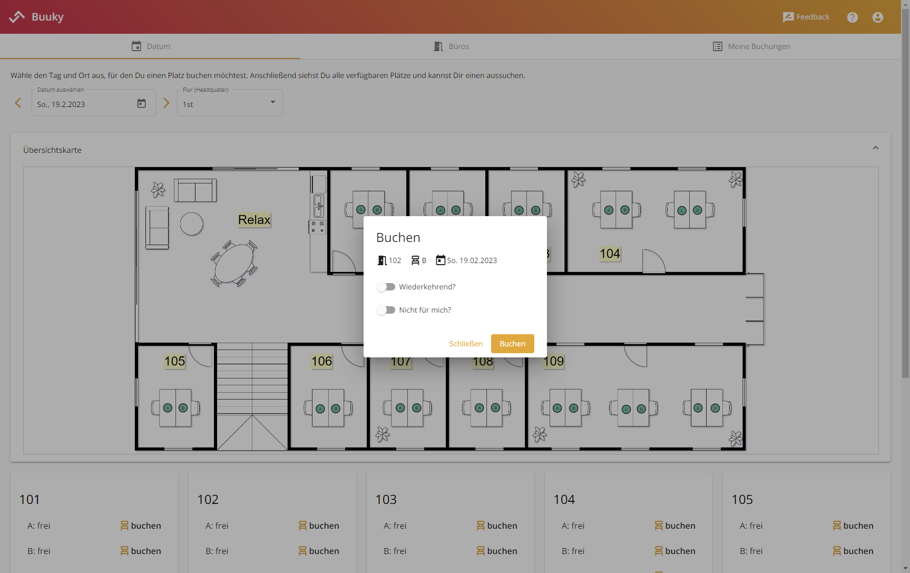Select seat B in room 109 on map
The height and width of the screenshot is (573, 910).
click(x=574, y=408)
